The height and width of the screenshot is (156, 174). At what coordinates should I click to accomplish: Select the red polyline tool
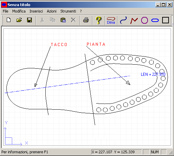click(x=134, y=21)
